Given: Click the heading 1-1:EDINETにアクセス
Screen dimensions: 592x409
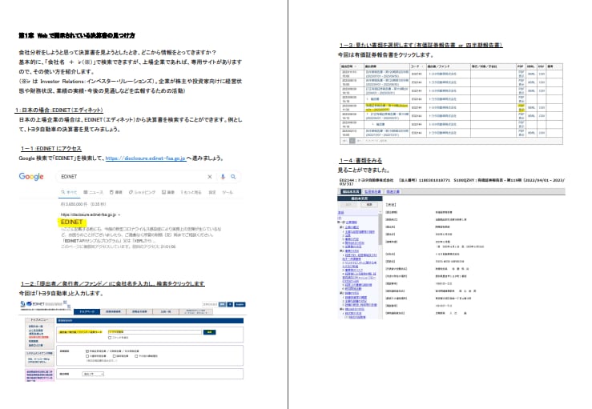Looking at the screenshot, I should click(x=51, y=149).
